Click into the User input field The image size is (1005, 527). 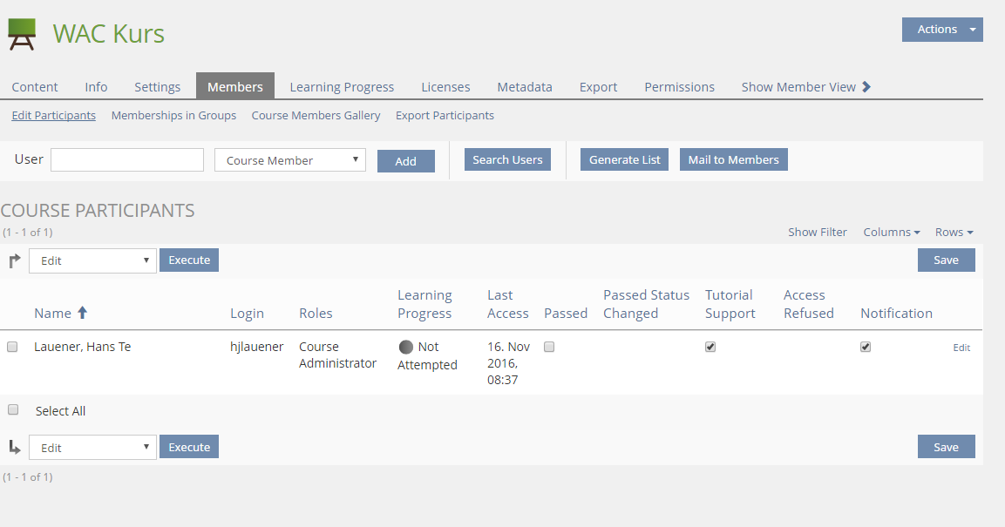127,160
